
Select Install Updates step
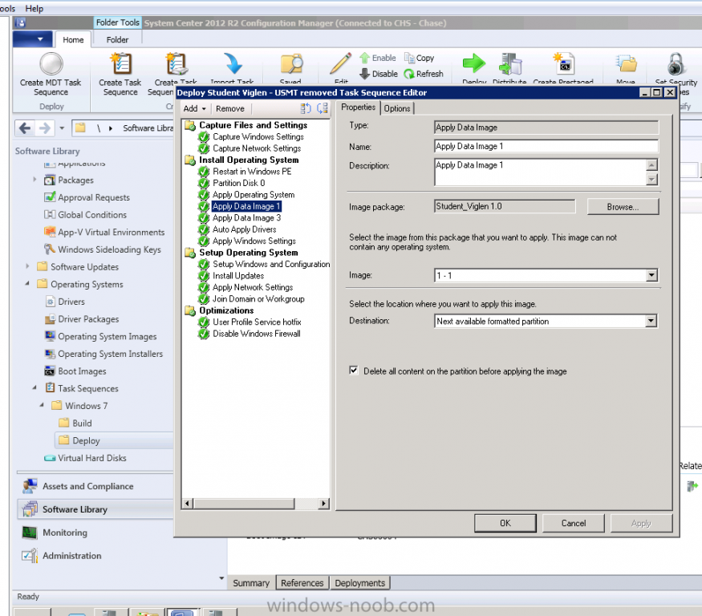click(x=238, y=276)
